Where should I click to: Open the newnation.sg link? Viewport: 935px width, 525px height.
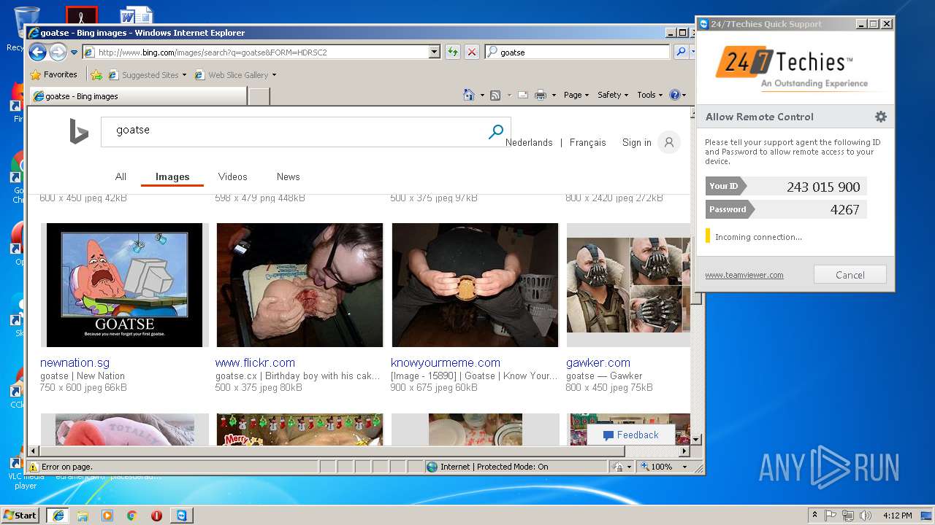(x=75, y=362)
